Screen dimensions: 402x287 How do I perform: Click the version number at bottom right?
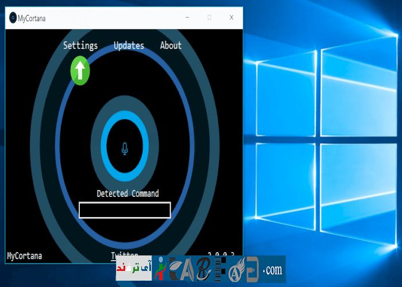[x=222, y=254]
